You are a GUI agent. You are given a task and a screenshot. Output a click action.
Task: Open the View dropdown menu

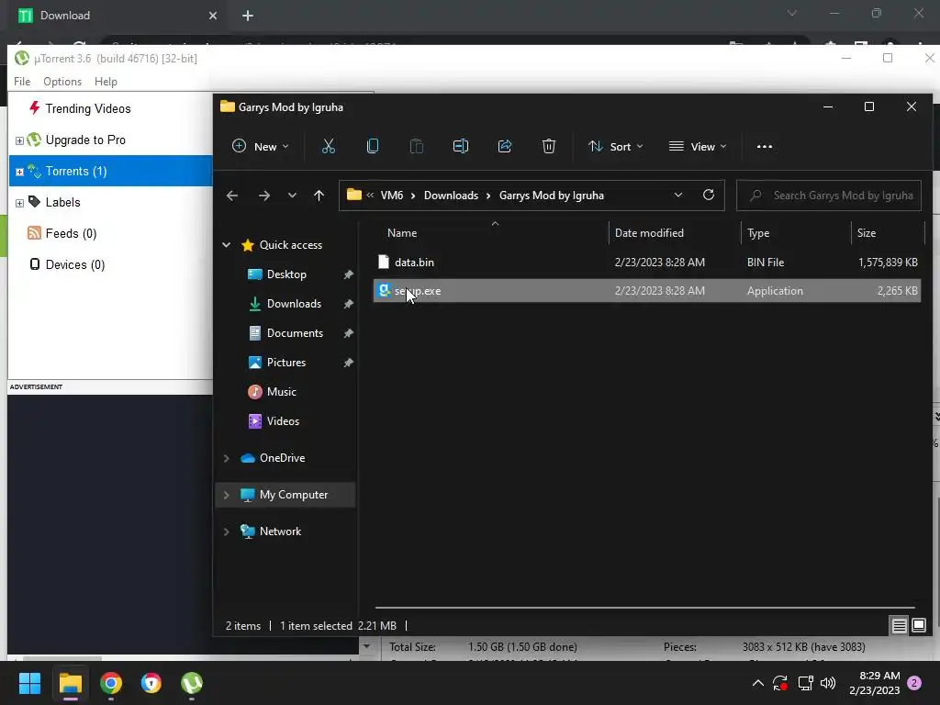point(698,146)
